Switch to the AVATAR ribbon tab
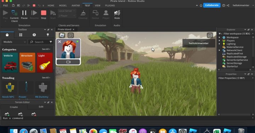 click(76, 5)
